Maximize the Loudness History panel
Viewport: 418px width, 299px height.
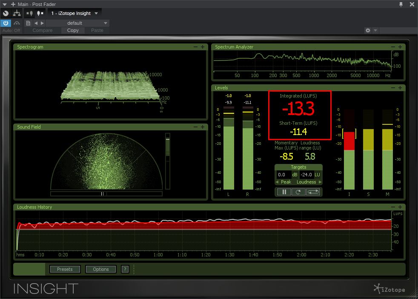click(x=400, y=207)
